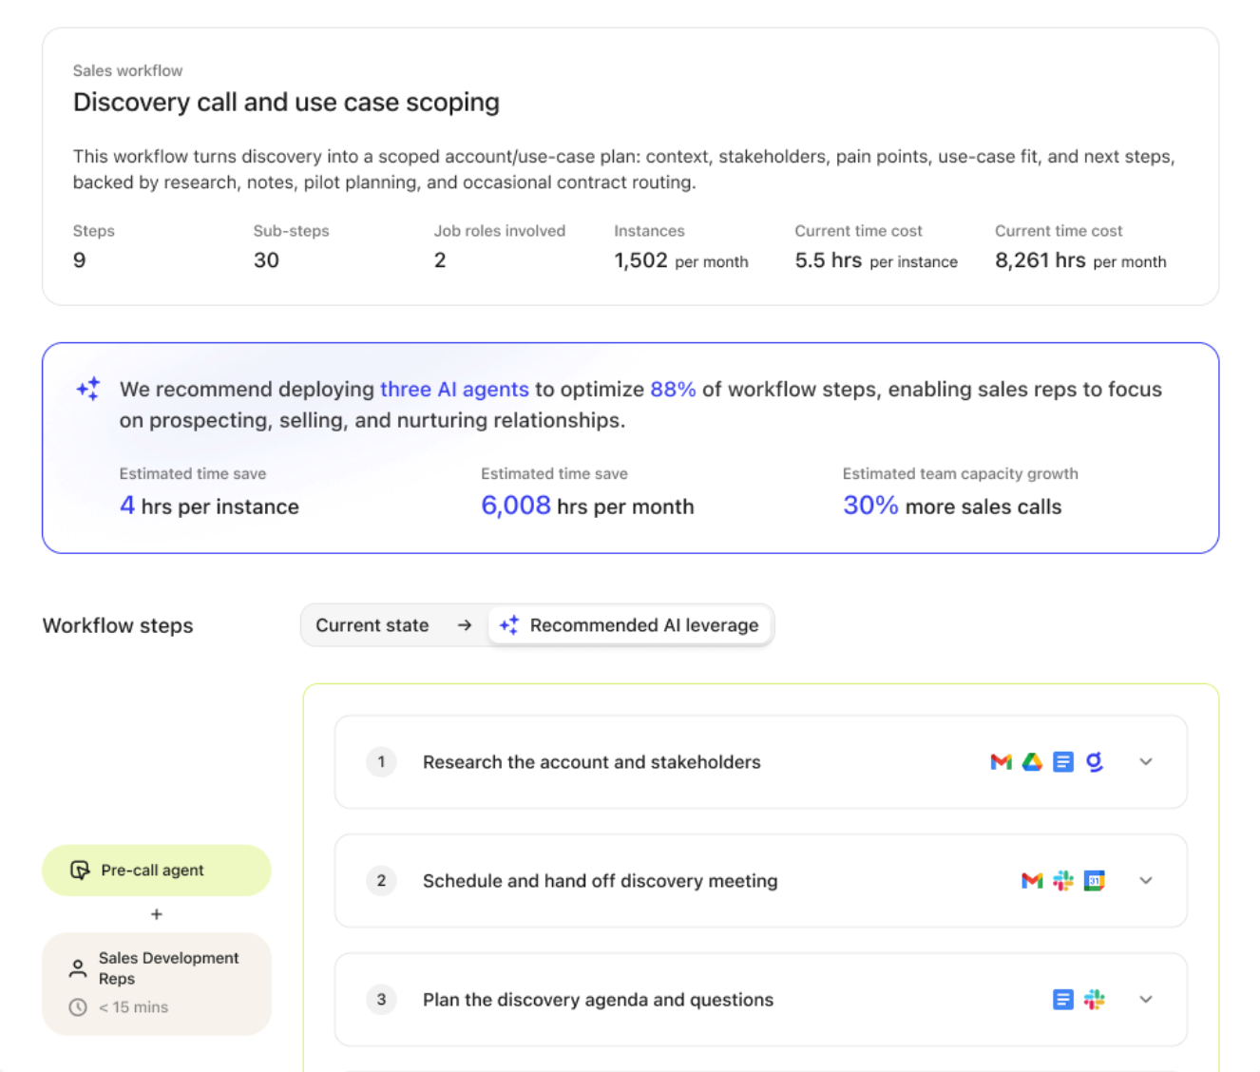Click the '8,261 hrs per month' value
Image resolution: width=1260 pixels, height=1072 pixels.
(1080, 260)
